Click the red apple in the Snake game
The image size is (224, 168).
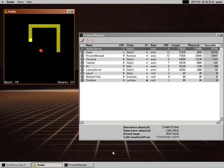(x=41, y=50)
